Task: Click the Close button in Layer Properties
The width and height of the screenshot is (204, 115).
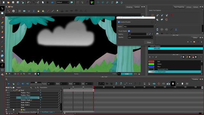Action: coord(149,42)
